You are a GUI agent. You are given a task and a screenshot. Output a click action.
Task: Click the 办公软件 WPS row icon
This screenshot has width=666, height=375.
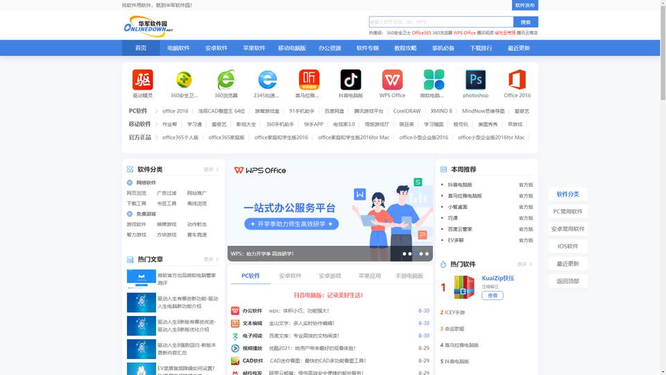coord(235,311)
